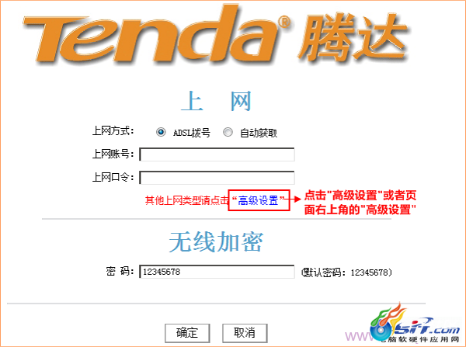Click the registered trademark symbol beside Tenda
Viewport: 466px width, 347px height.
point(284,22)
